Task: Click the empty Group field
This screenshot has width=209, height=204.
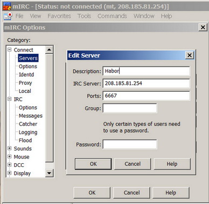Action: pyautogui.click(x=130, y=108)
